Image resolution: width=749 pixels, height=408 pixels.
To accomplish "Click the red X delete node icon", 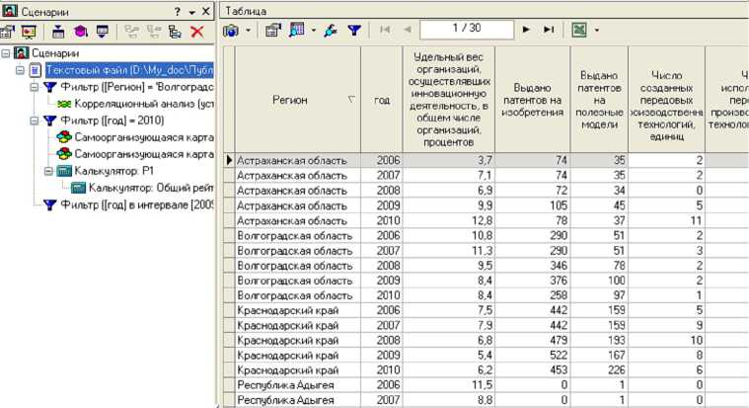I will [x=196, y=32].
